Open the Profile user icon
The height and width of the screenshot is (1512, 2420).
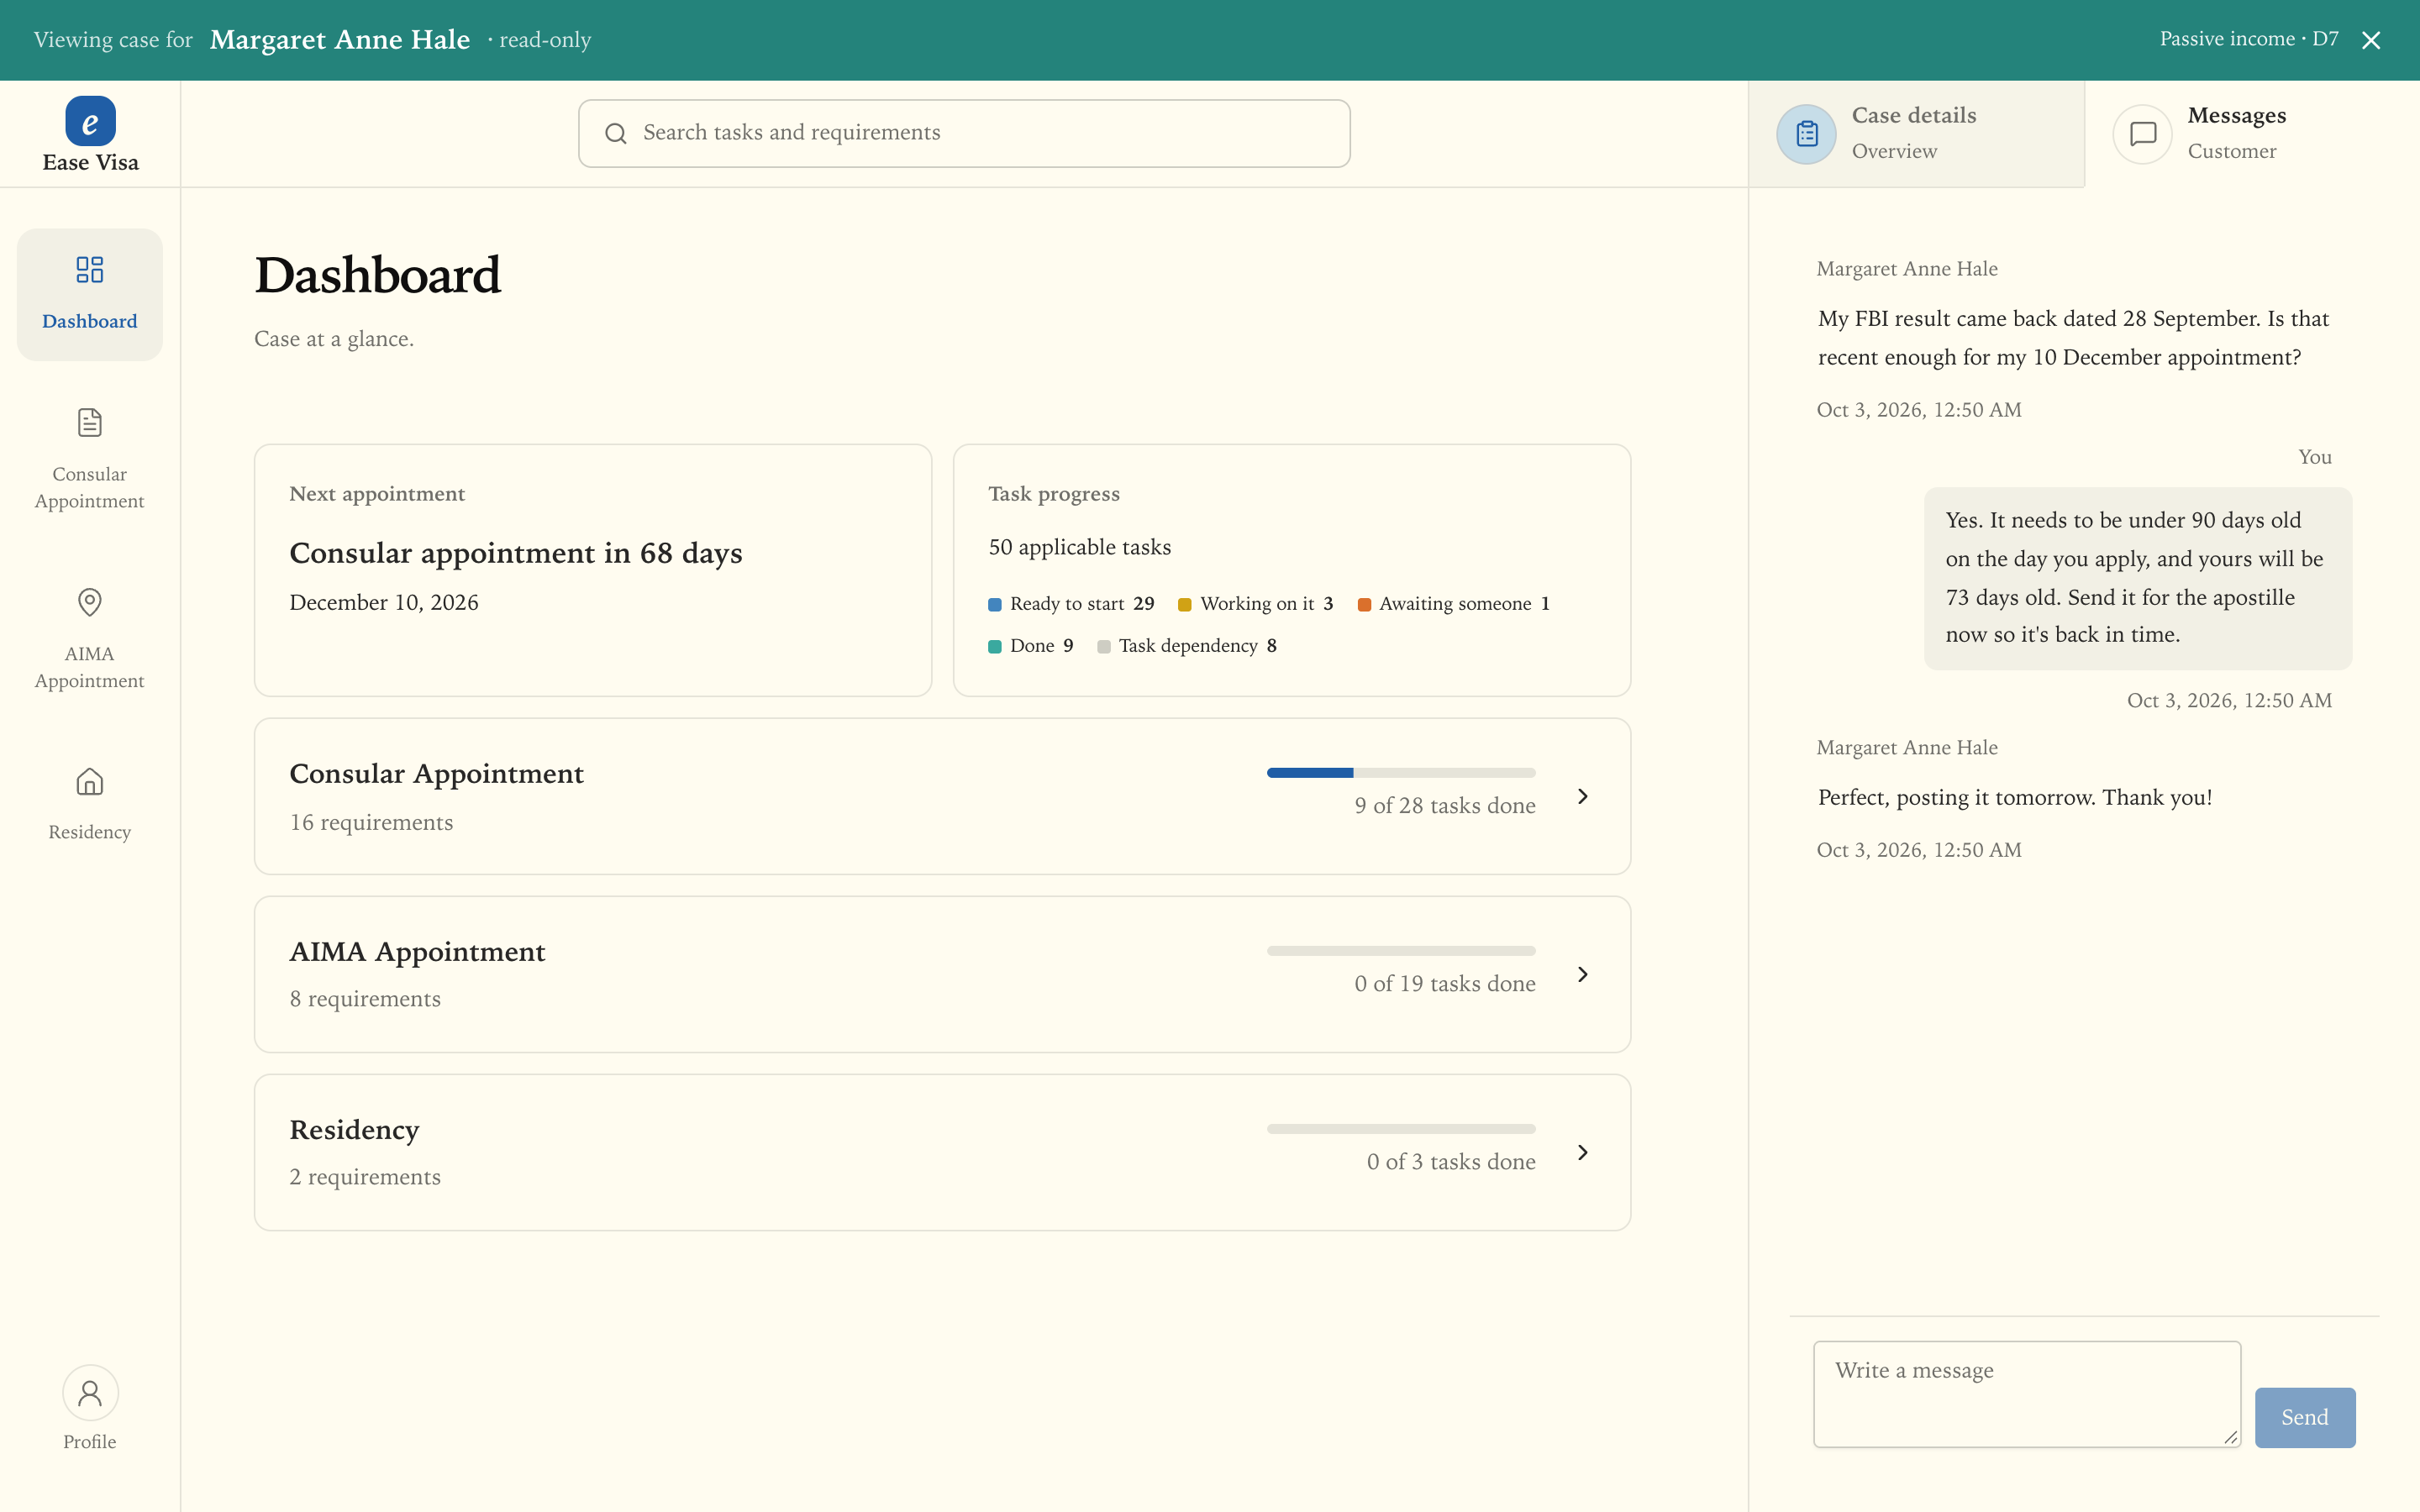pos(90,1393)
